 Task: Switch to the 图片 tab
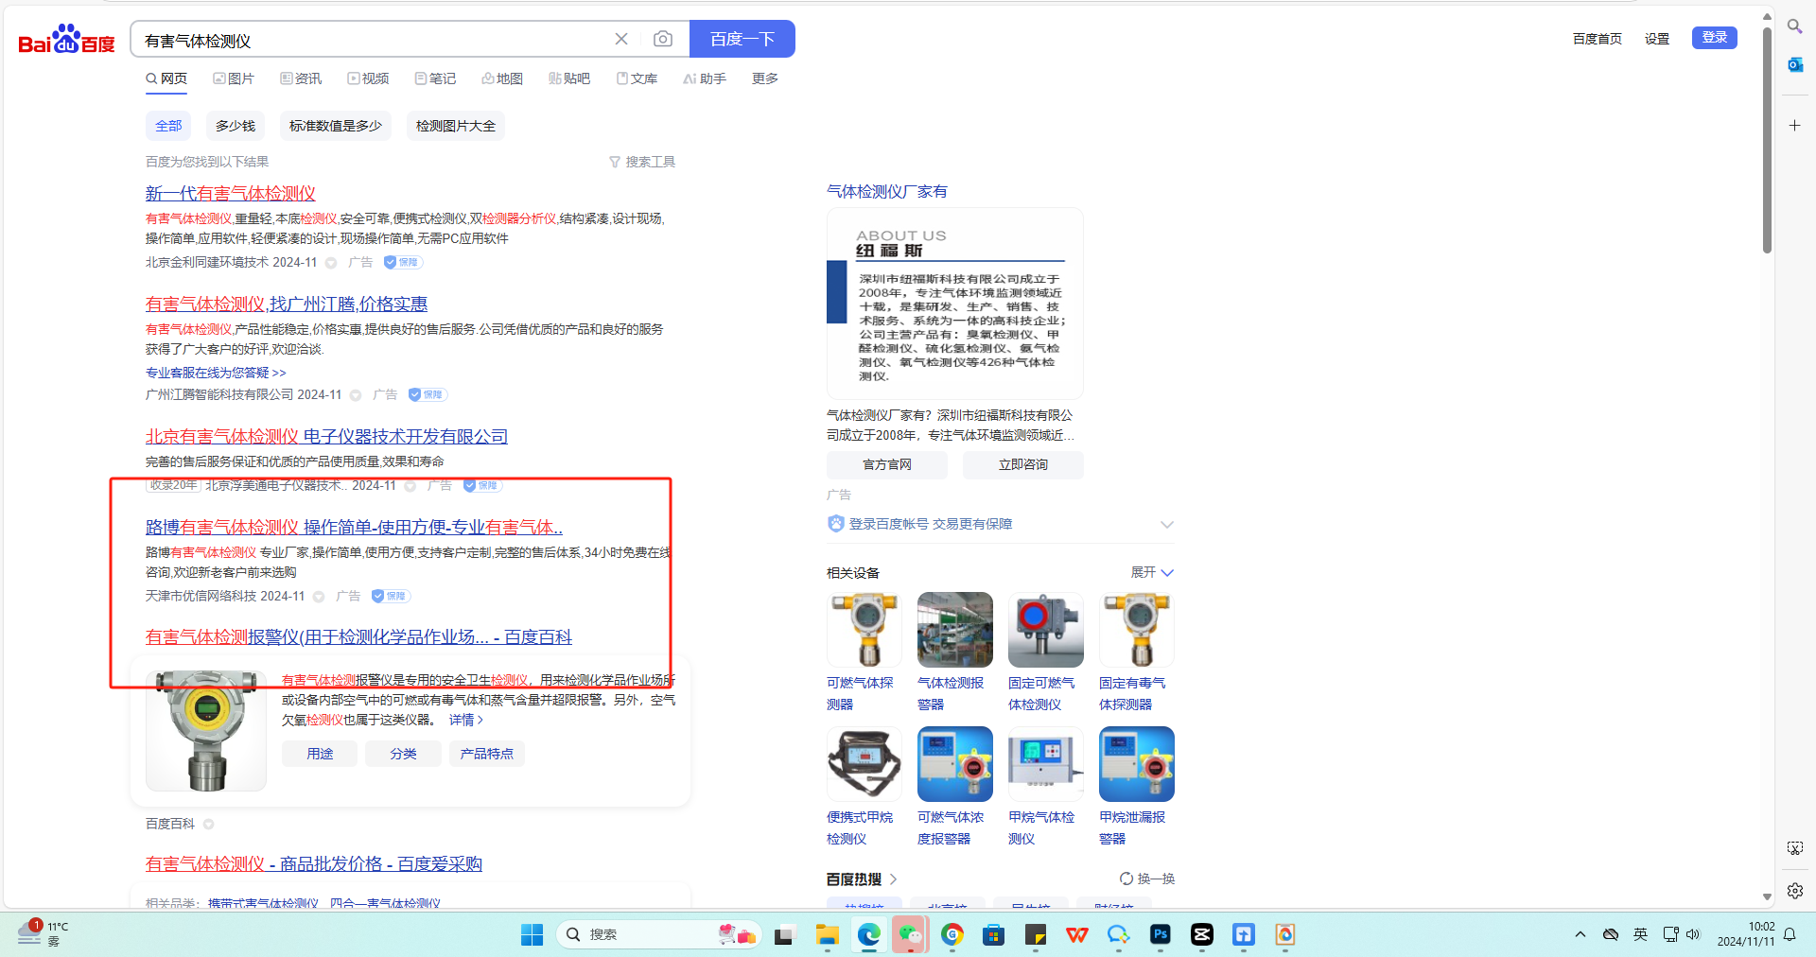234,78
